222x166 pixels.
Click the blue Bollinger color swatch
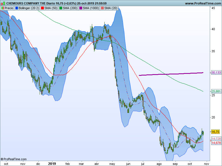pyautogui.click(x=17, y=8)
